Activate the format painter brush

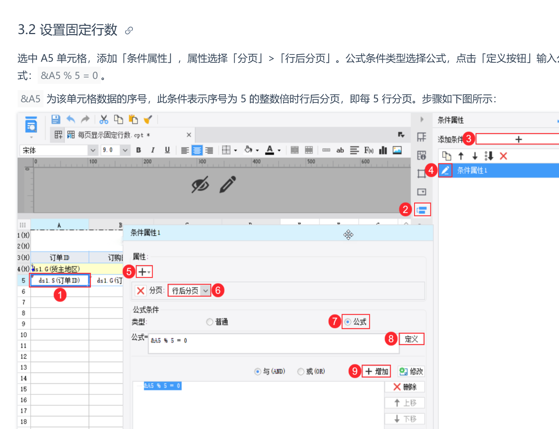148,119
